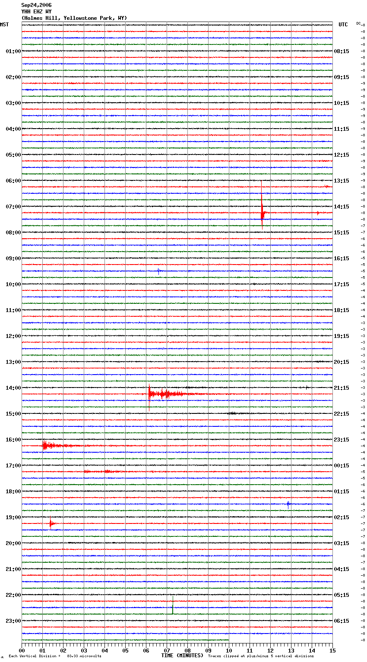Click the Each Vertical Division microvolts note
Screen dimensions: 367x662
(55, 656)
